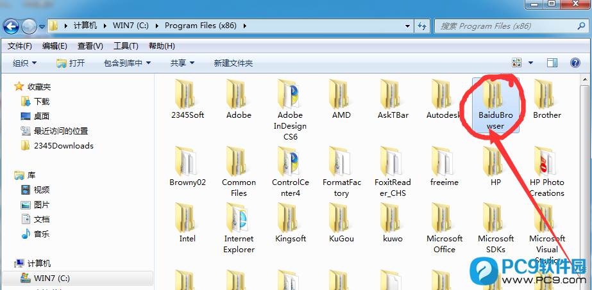592x290 pixels.
Task: Click the Forward navigation arrow
Action: (x=29, y=26)
